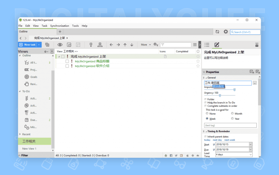Star the MyLifeOrganized 软件介绍 task
The image size is (279, 175).
[198, 66]
